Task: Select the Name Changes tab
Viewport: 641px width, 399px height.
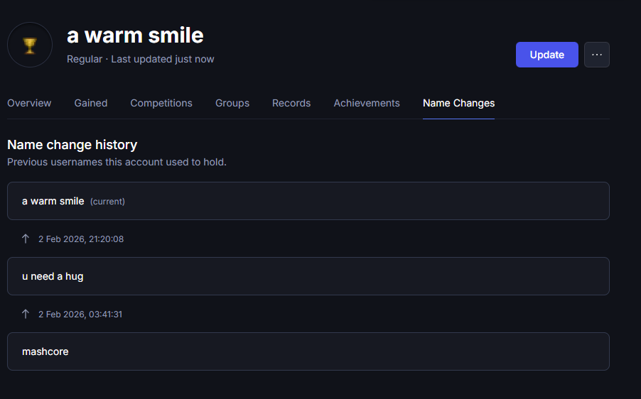Action: 458,104
